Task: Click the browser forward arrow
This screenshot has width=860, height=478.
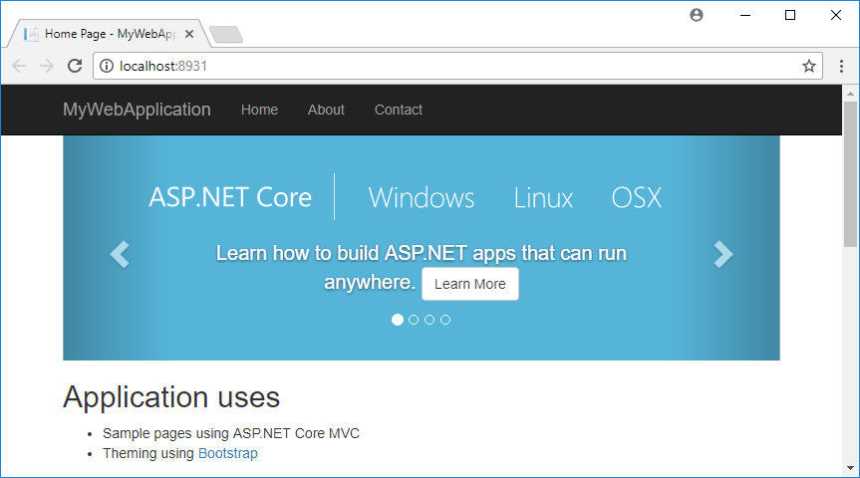Action: [47, 67]
